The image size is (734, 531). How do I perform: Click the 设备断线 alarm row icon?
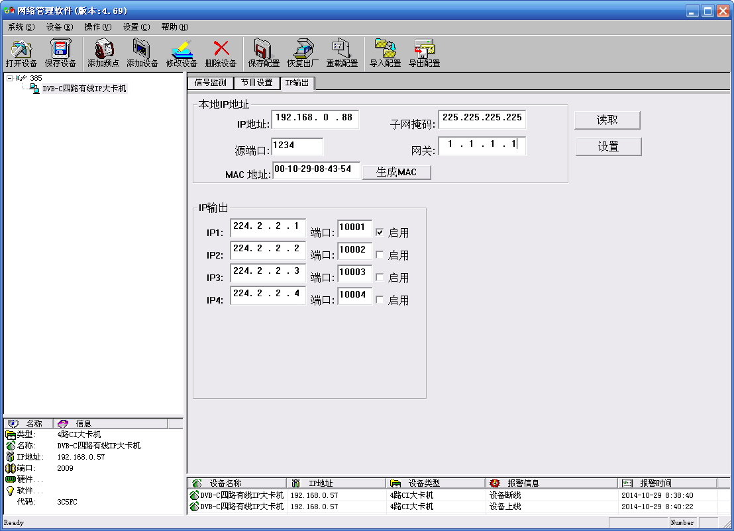tap(194, 495)
